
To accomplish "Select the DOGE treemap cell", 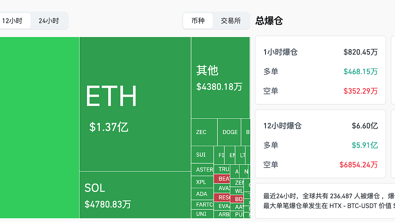I will click(229, 132).
